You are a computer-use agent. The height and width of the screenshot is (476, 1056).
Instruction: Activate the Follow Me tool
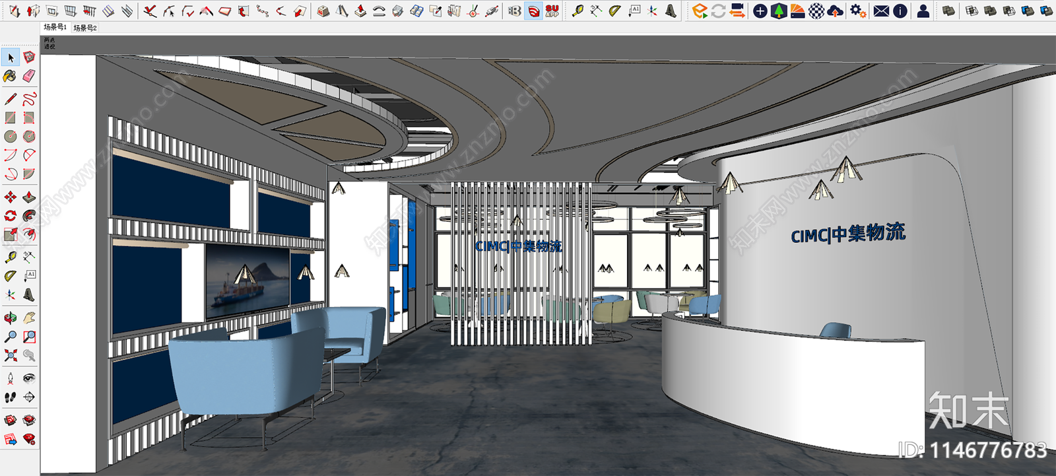click(29, 215)
